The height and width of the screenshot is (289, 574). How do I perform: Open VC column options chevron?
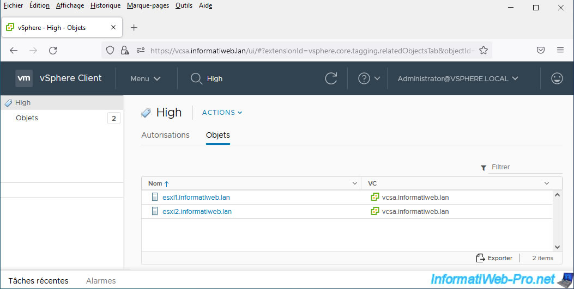point(547,183)
